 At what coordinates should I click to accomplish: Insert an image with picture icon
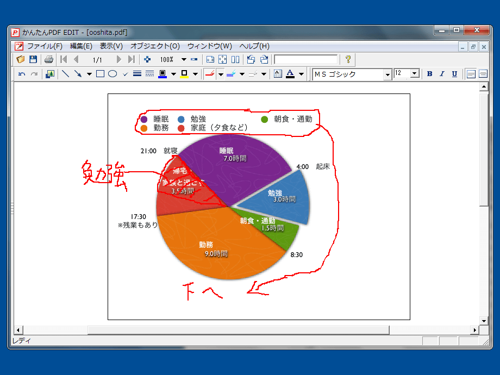pyautogui.click(x=50, y=74)
